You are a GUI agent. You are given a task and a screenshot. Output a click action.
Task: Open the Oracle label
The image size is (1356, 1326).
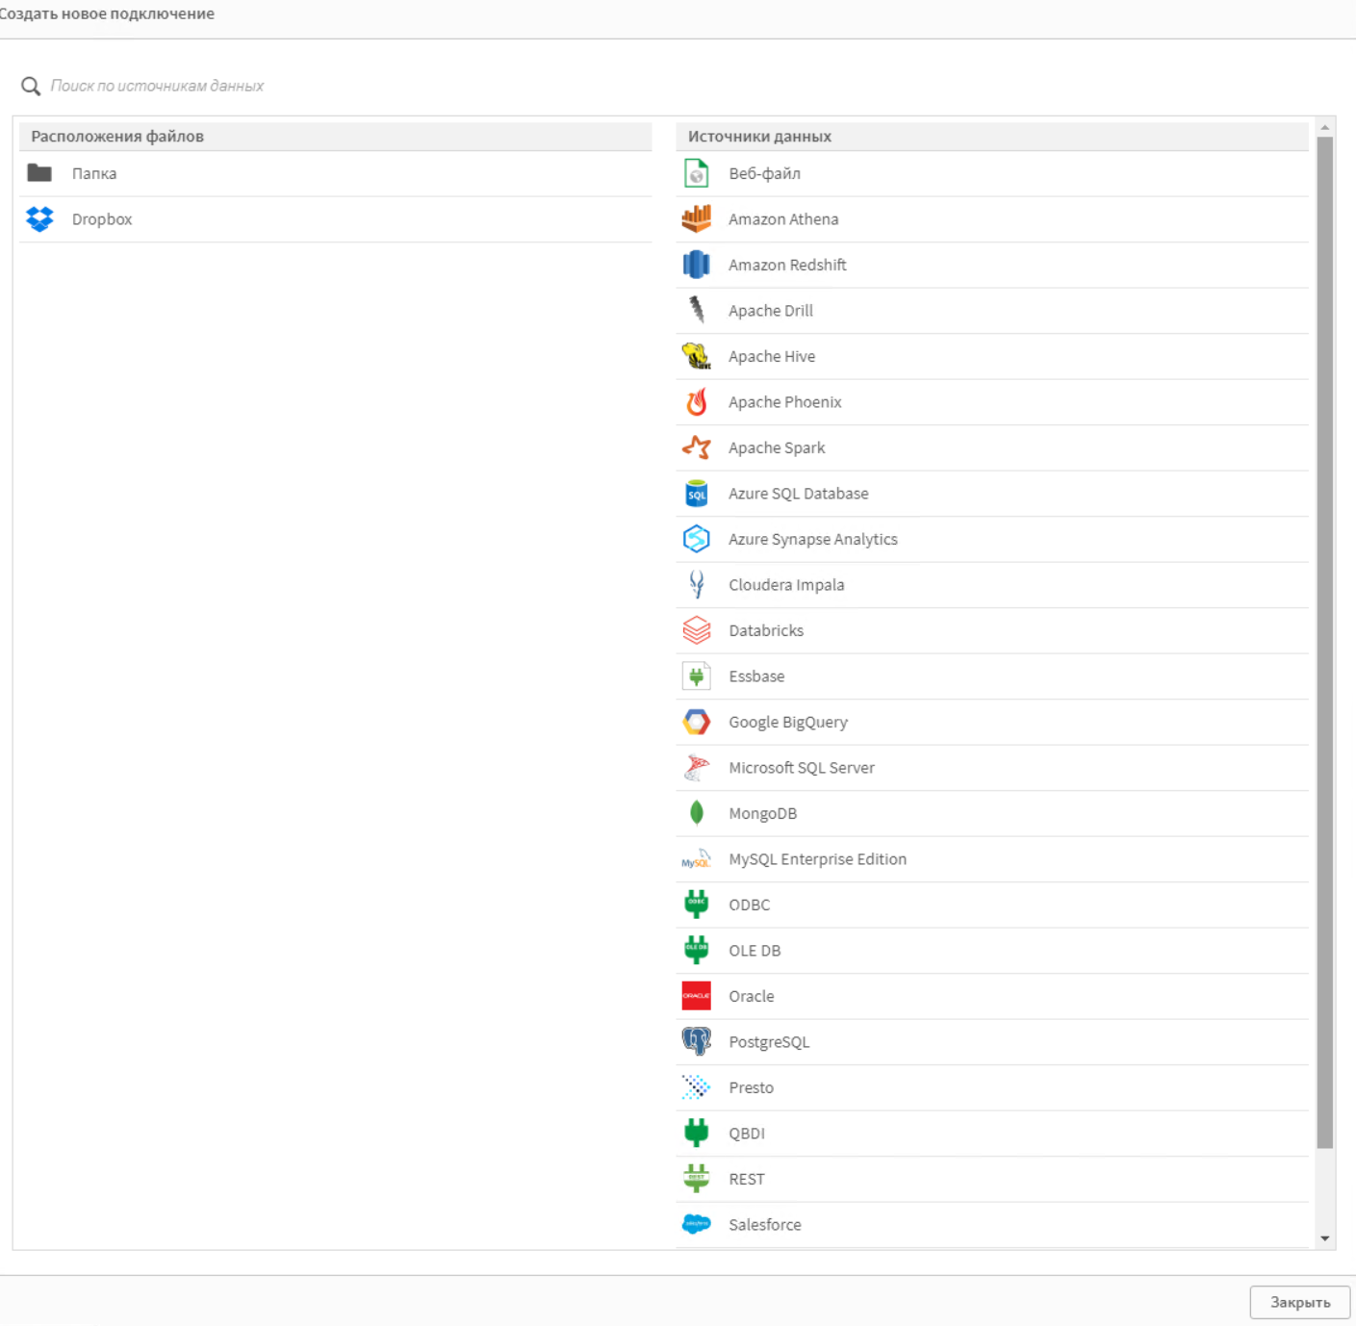752,996
